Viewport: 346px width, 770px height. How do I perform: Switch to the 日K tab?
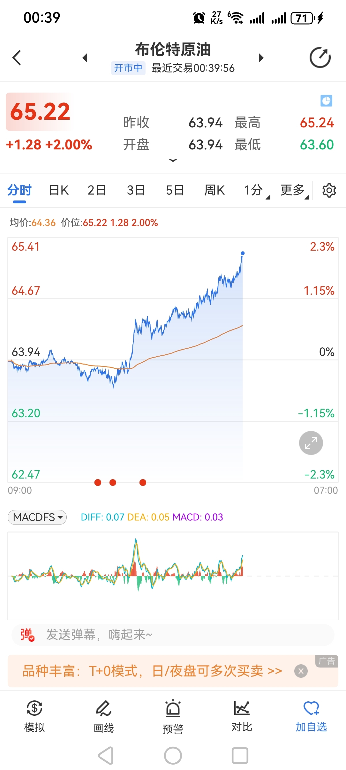click(59, 191)
